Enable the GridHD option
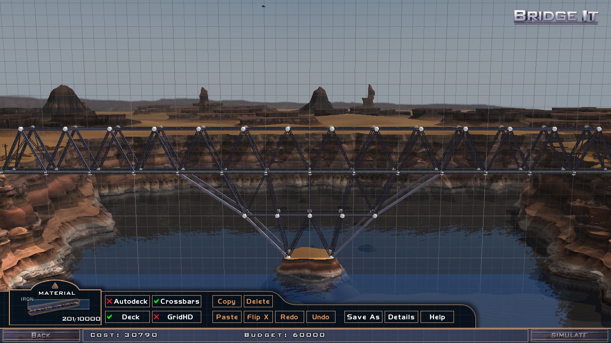This screenshot has height=343, width=611. point(176,317)
